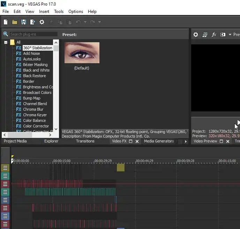Click the Undo arrow icon
240x229 pixels.
click(78, 22)
